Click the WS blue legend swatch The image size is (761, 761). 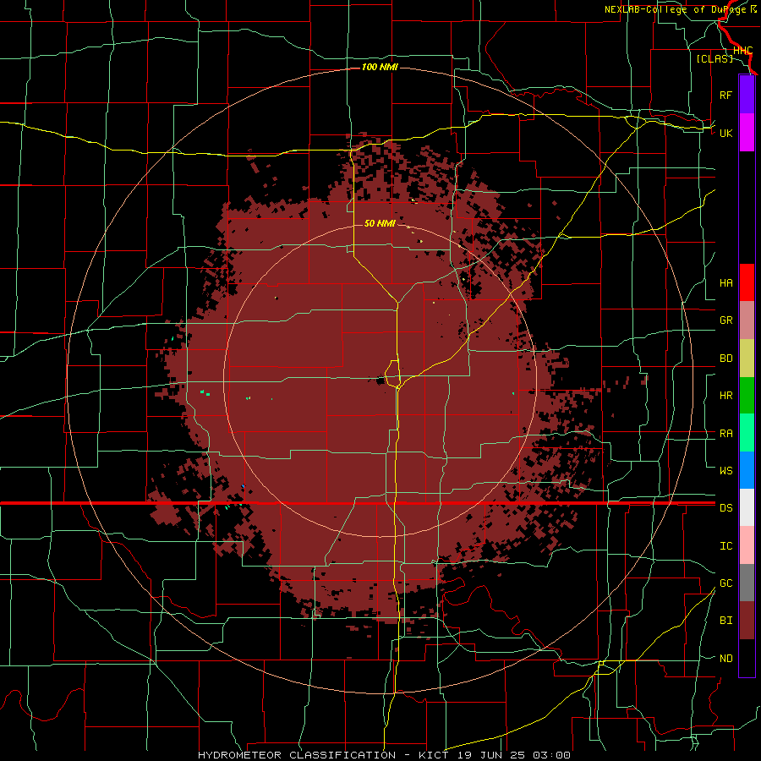click(x=747, y=470)
